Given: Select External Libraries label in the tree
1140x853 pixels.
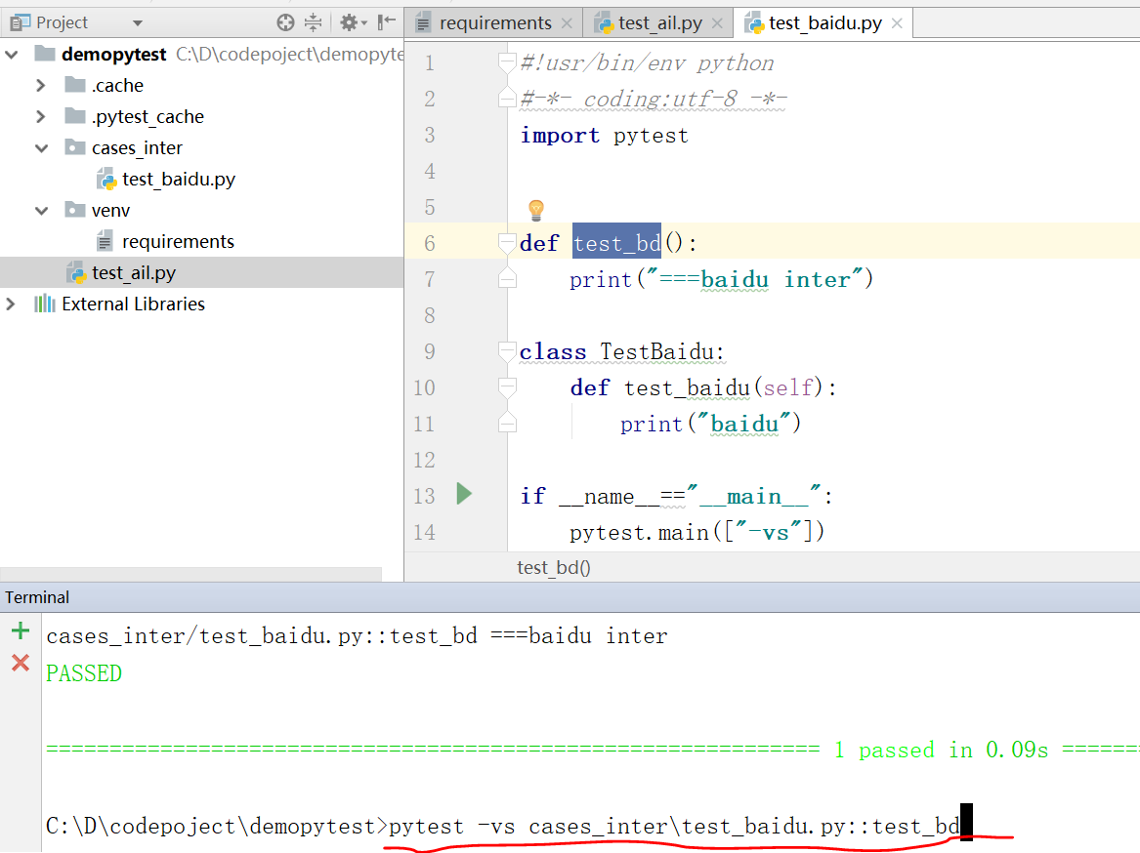Looking at the screenshot, I should tap(133, 304).
